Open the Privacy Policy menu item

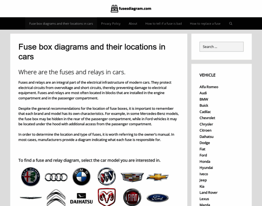111,23
